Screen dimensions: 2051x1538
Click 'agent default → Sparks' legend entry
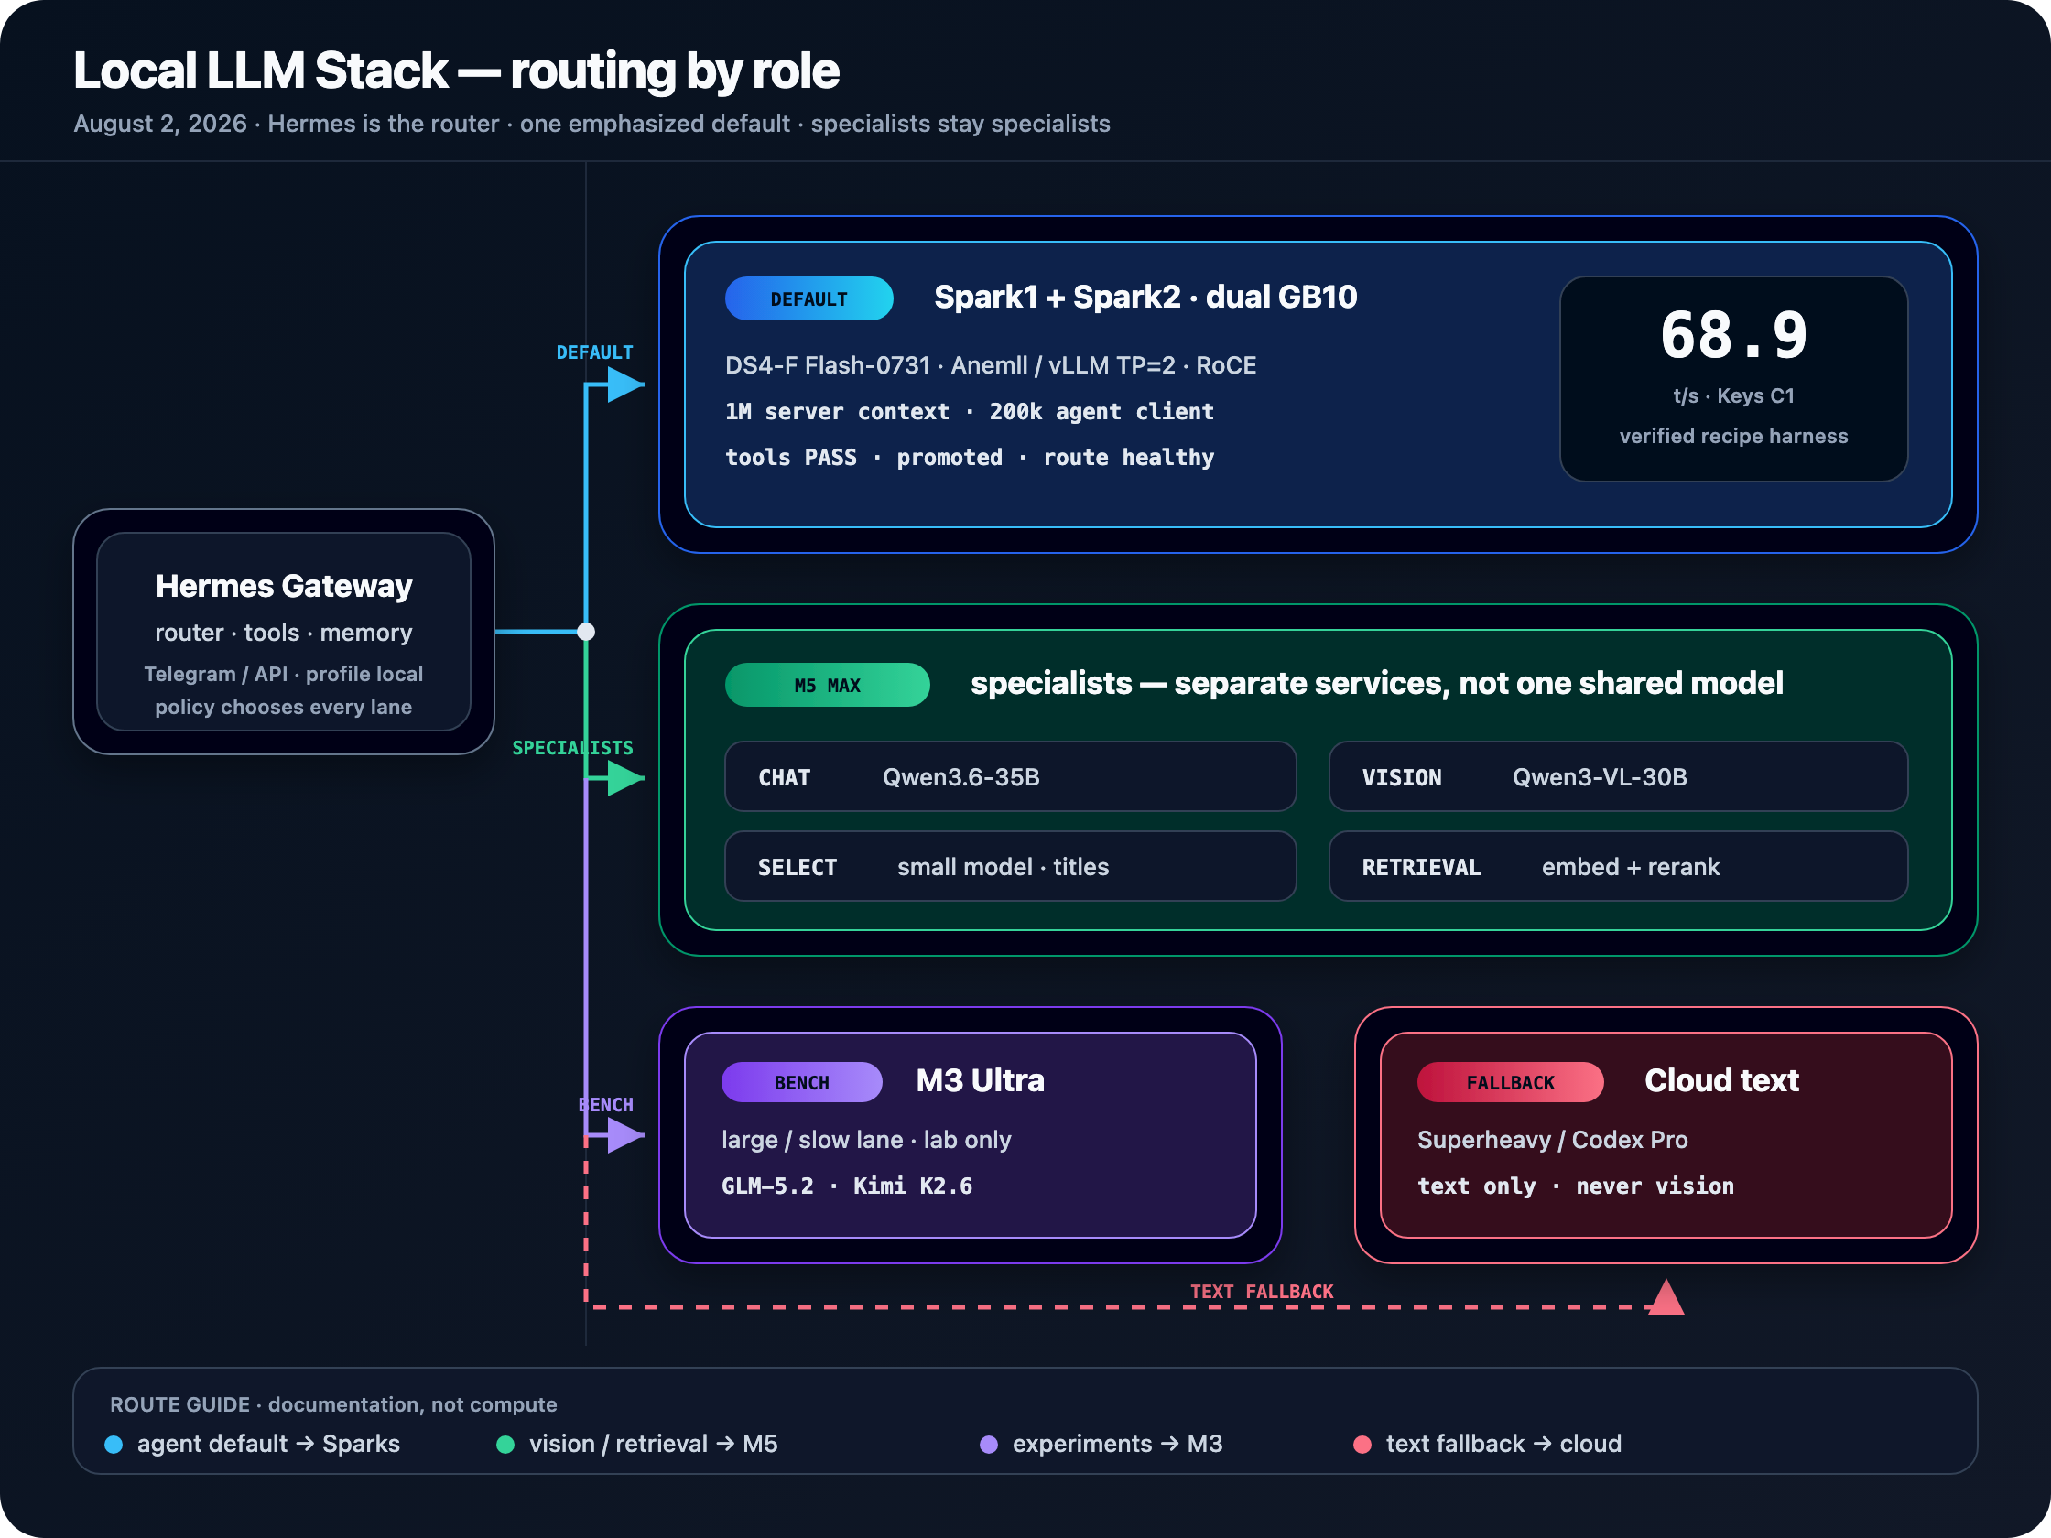click(x=269, y=1445)
